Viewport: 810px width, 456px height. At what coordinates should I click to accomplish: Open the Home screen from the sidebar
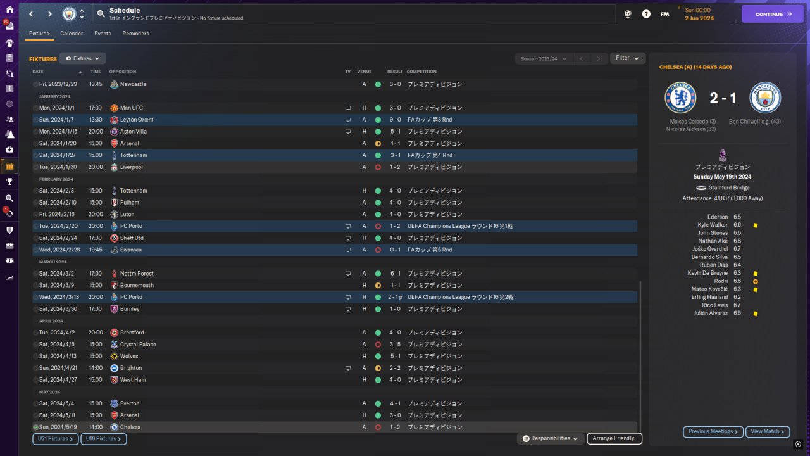pyautogui.click(x=9, y=9)
